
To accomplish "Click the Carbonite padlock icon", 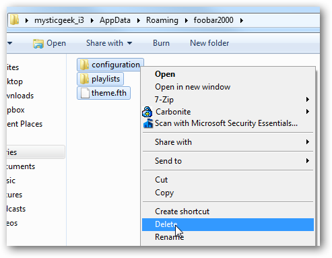I will (x=147, y=112).
